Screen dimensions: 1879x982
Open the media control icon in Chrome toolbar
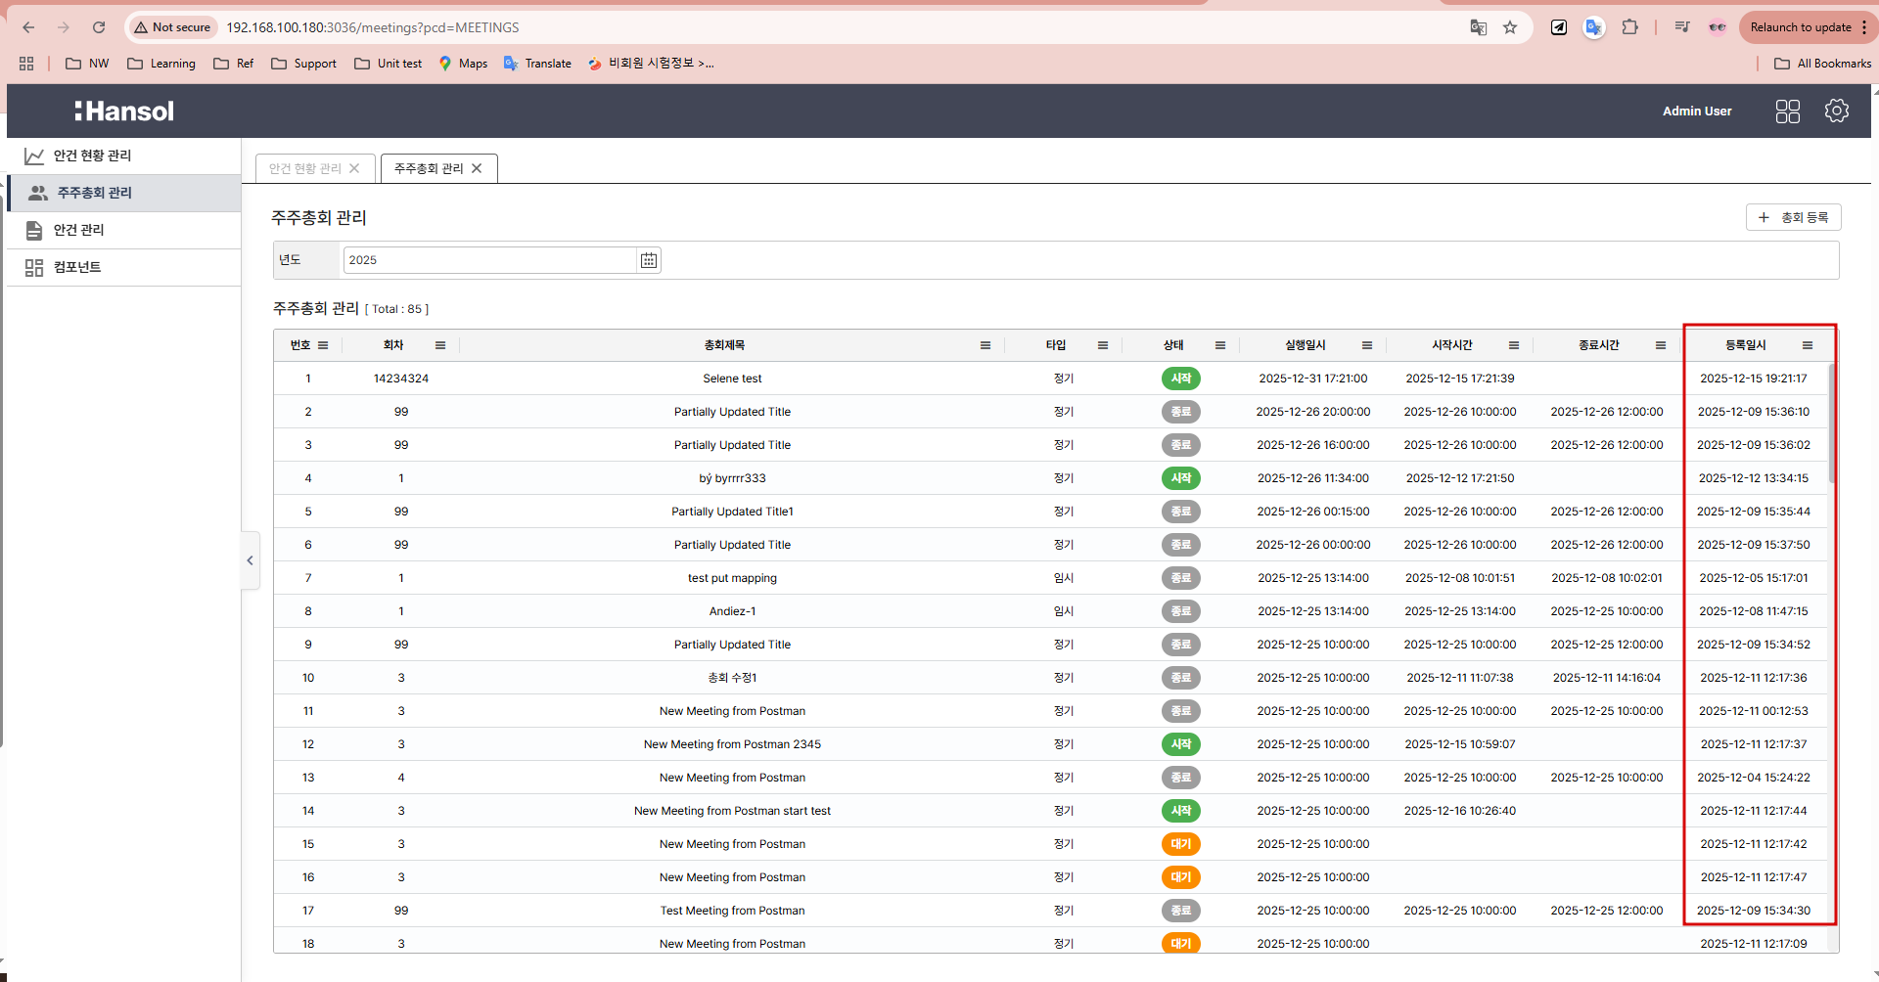[1682, 27]
